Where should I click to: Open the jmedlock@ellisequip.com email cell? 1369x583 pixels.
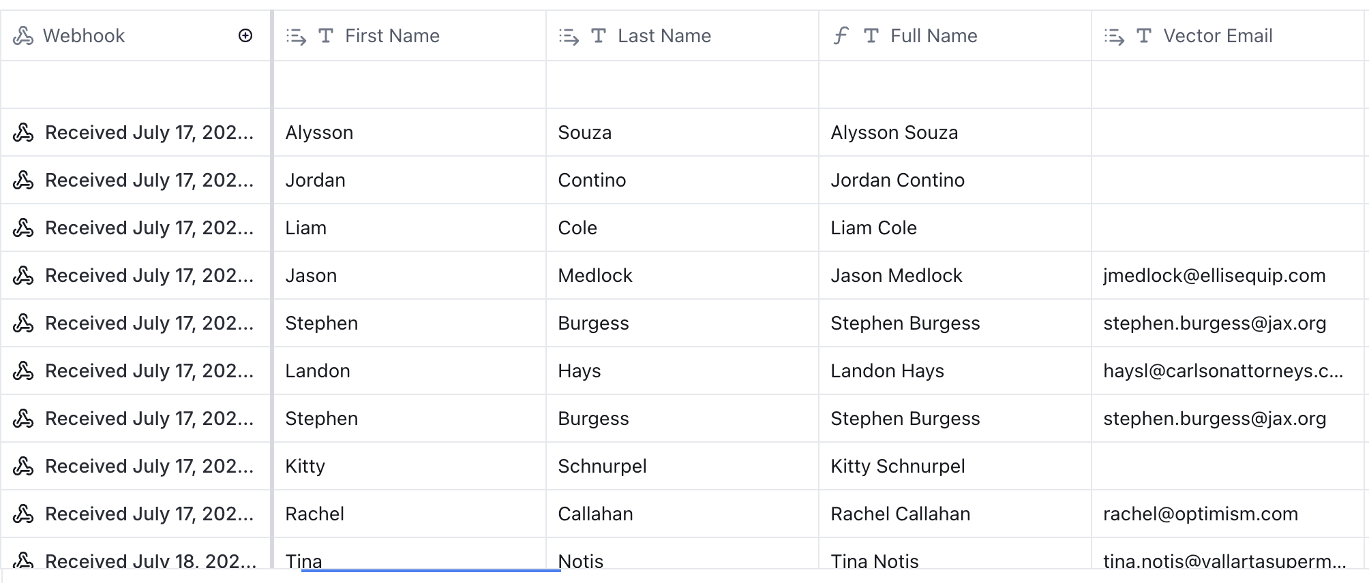pos(1228,276)
